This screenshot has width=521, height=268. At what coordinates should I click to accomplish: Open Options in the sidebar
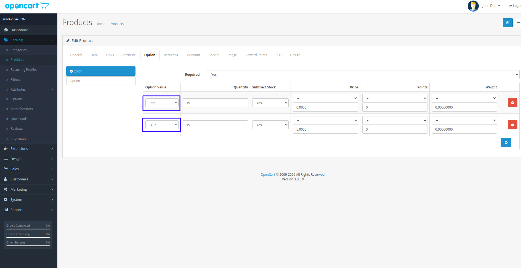(x=29, y=99)
